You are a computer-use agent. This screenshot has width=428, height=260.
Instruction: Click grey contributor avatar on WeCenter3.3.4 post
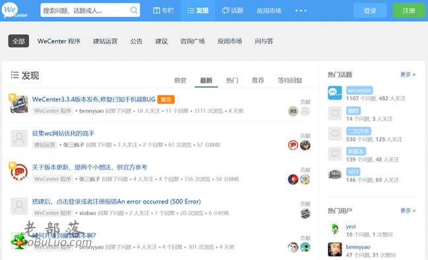(305, 111)
